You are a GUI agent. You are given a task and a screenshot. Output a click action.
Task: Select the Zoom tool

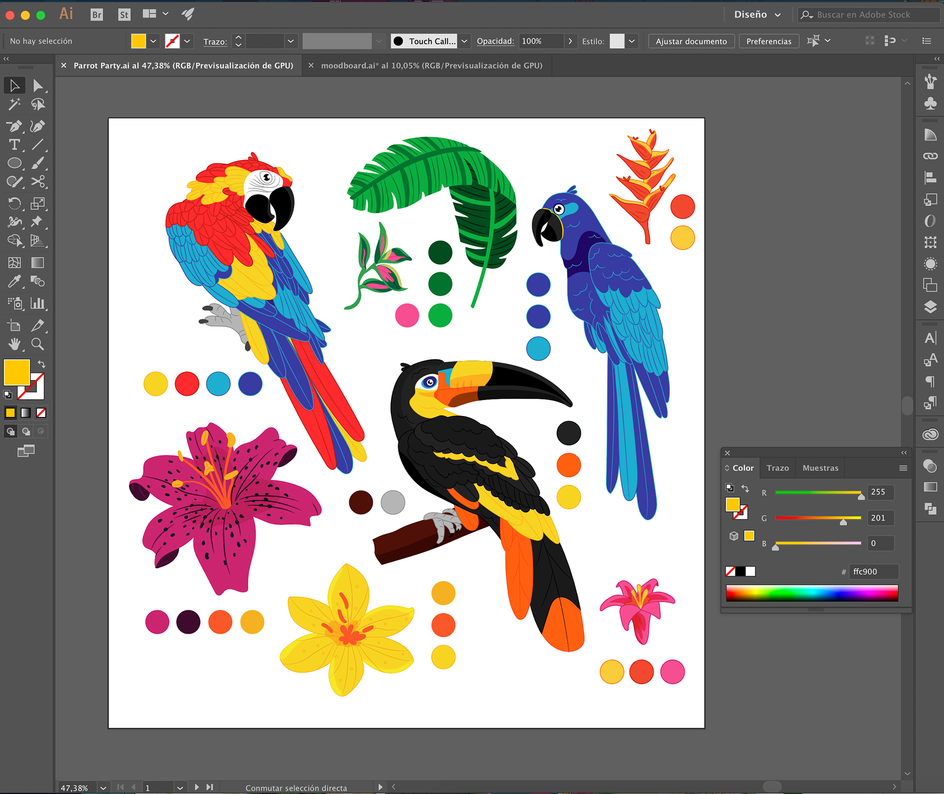click(x=37, y=344)
